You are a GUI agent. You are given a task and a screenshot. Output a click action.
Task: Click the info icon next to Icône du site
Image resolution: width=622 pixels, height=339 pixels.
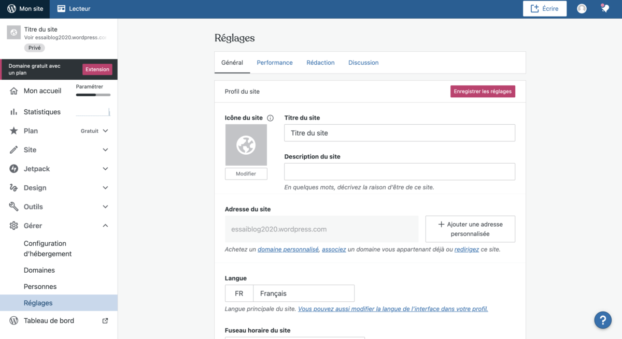270,118
